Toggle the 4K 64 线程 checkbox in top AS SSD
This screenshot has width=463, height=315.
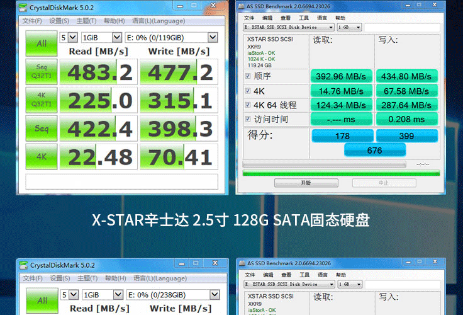pyautogui.click(x=248, y=105)
